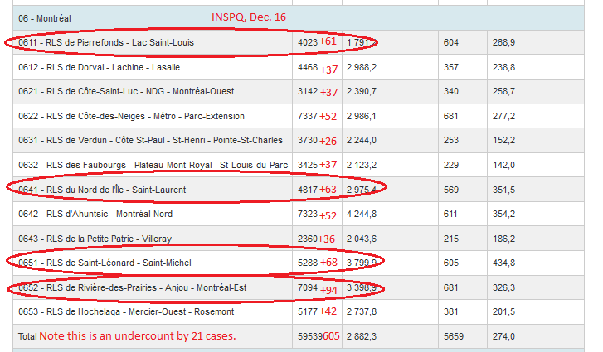This screenshot has height=352, width=603.
Task: Click value 268,9 in Pierrefonds row
Action: [503, 42]
